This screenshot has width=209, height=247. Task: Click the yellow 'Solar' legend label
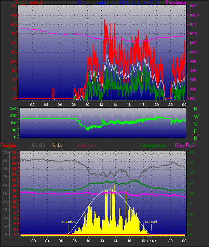[x=57, y=146]
